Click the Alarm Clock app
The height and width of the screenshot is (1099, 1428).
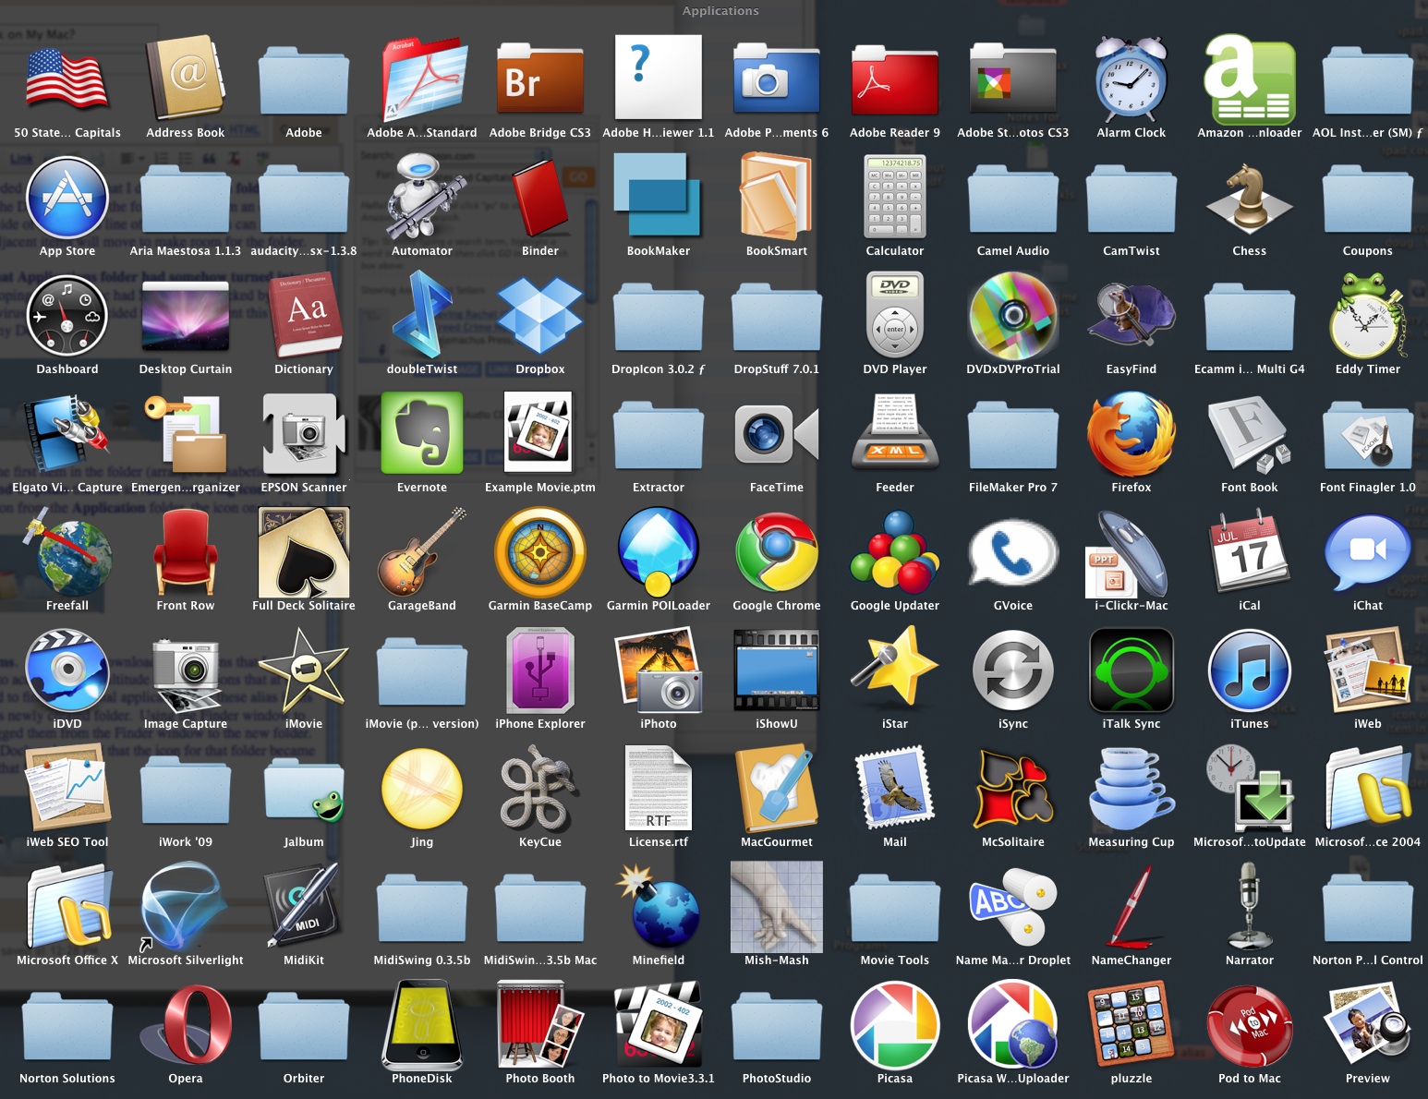[x=1132, y=78]
